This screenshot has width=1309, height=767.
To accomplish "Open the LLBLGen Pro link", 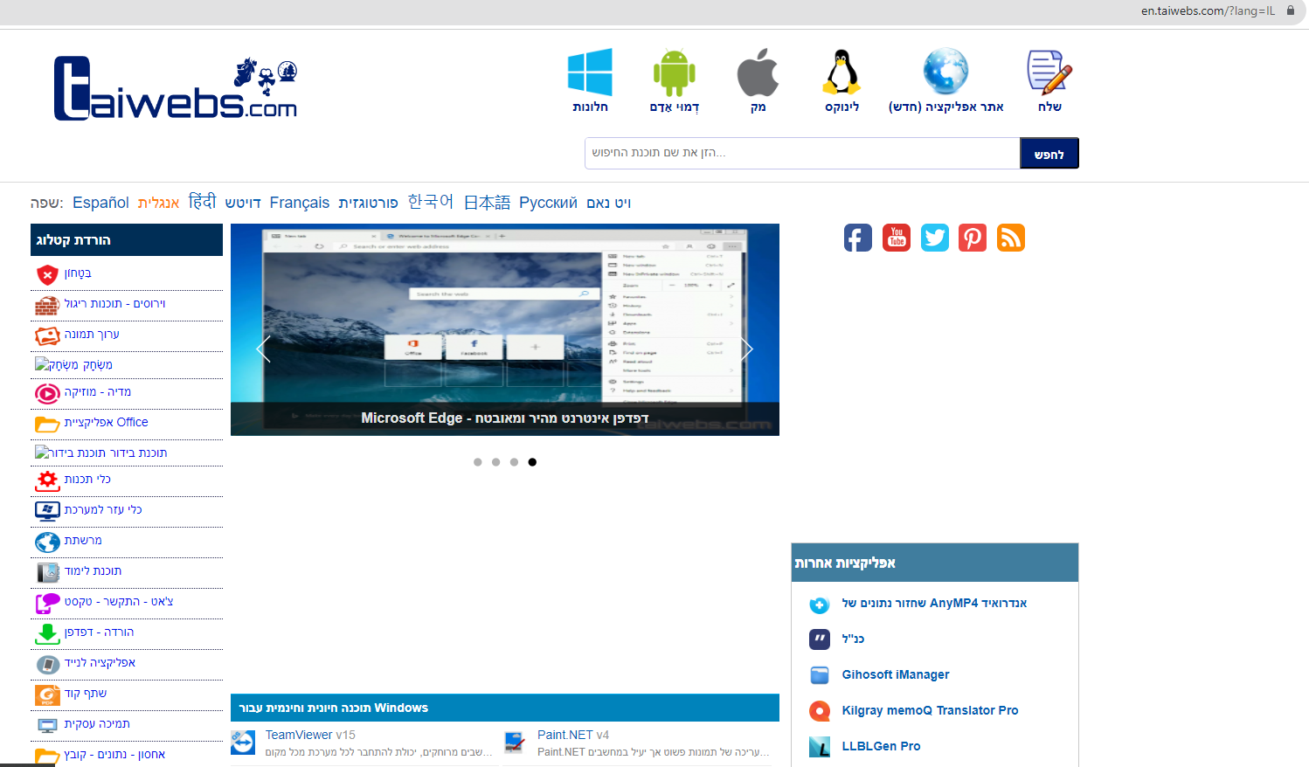I will coord(881,746).
